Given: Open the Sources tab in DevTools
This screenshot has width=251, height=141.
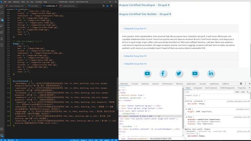Looking at the screenshot, I should [155, 84].
